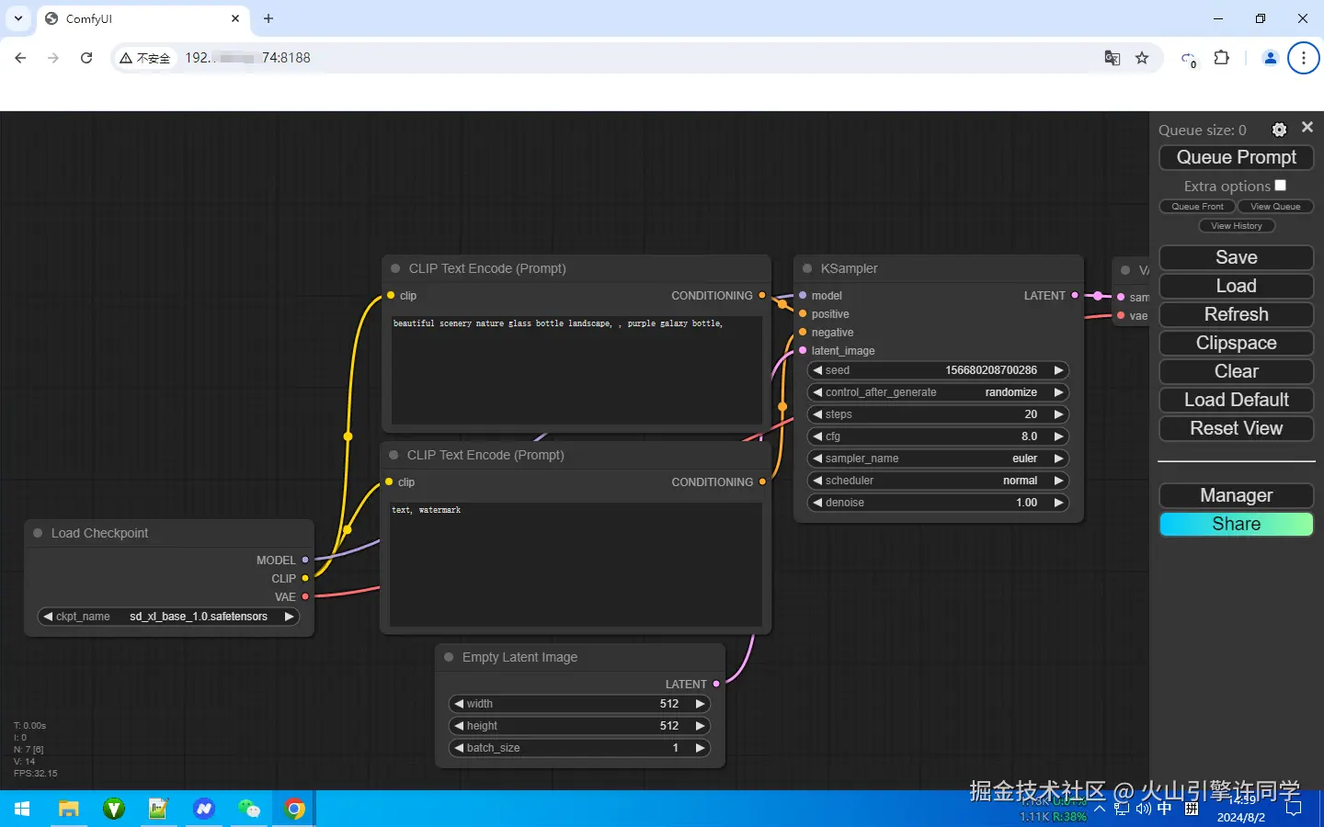Increase batch_size with right arrow

tap(700, 748)
